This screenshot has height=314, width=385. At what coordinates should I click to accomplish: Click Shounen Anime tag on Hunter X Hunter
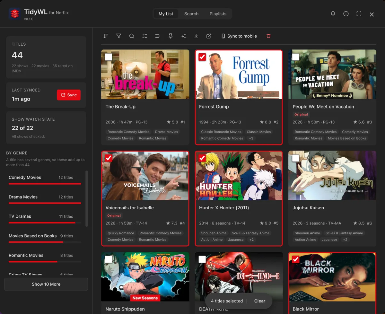pos(214,233)
